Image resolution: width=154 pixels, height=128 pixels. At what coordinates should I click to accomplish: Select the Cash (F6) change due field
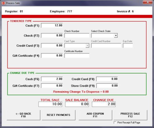point(52,79)
